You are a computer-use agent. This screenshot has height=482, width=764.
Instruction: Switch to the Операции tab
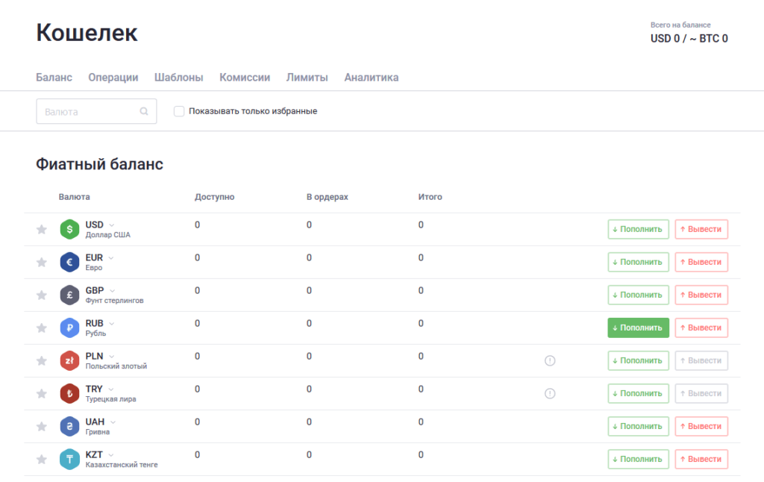[113, 78]
